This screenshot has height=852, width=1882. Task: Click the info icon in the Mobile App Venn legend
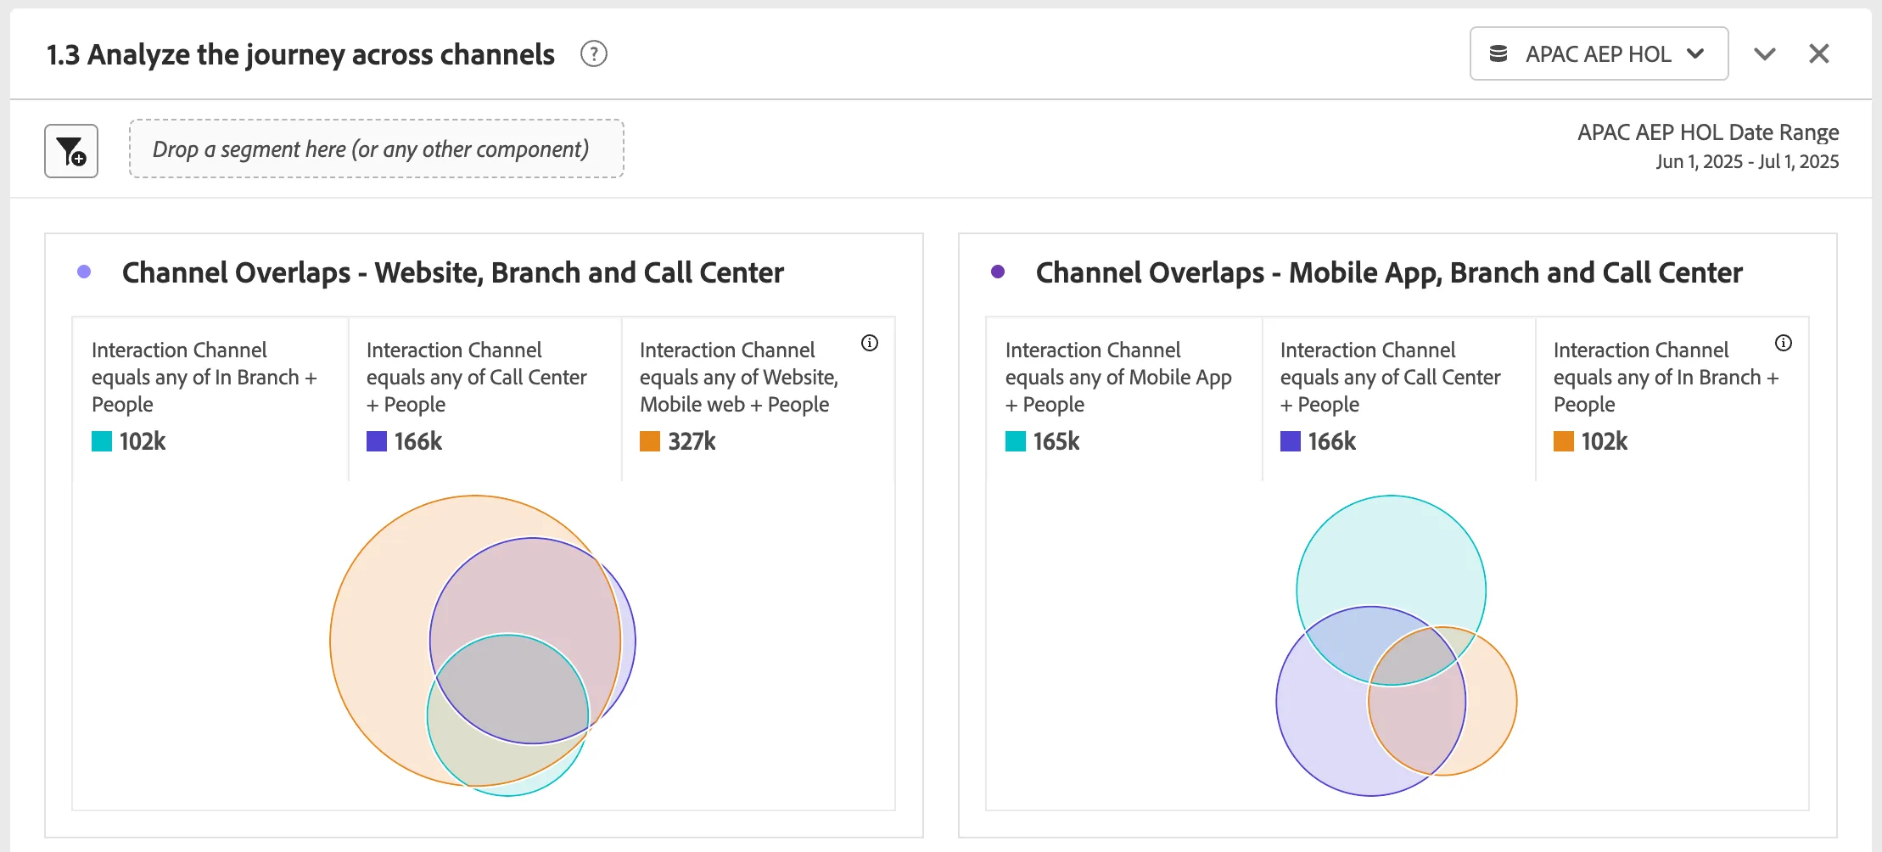pos(1784,343)
